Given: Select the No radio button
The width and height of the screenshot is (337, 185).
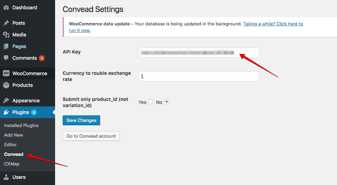Looking at the screenshot, I should pyautogui.click(x=167, y=102).
